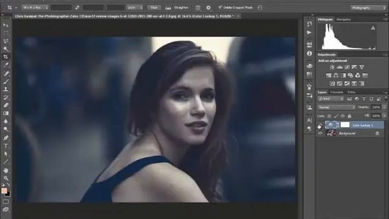Select the Pen tool
389x219 pixels.
coord(5,137)
